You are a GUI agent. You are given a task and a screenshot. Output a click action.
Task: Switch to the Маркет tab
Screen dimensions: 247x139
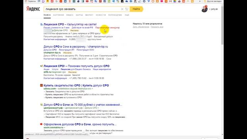click(x=89, y=15)
